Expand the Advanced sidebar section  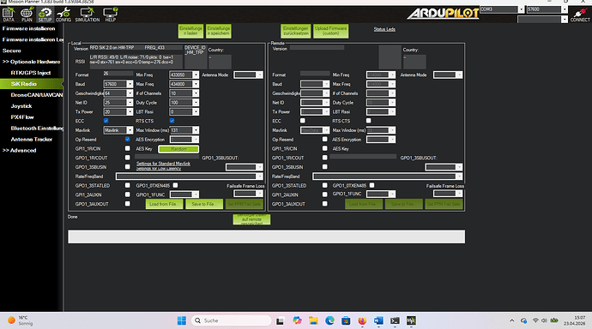tap(19, 151)
